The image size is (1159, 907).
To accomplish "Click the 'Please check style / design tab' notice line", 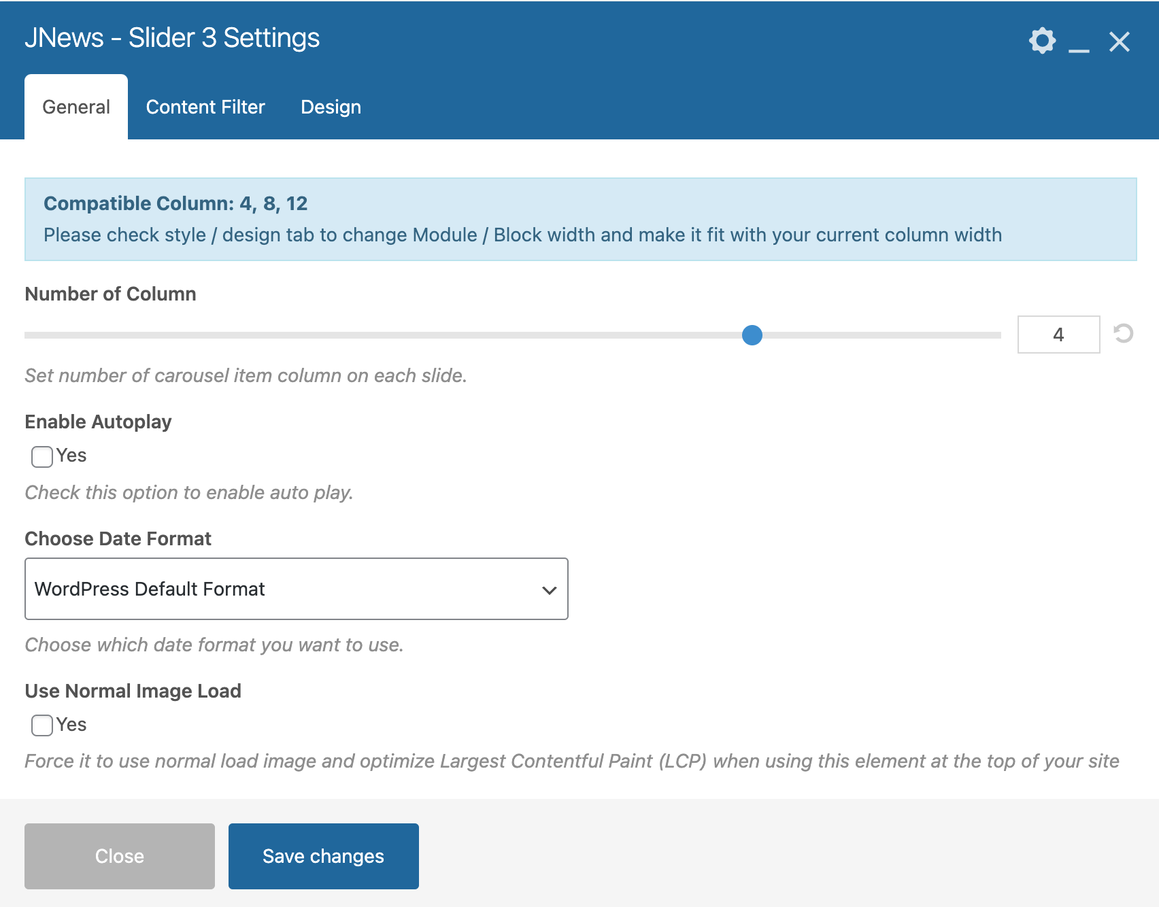I will pos(522,235).
